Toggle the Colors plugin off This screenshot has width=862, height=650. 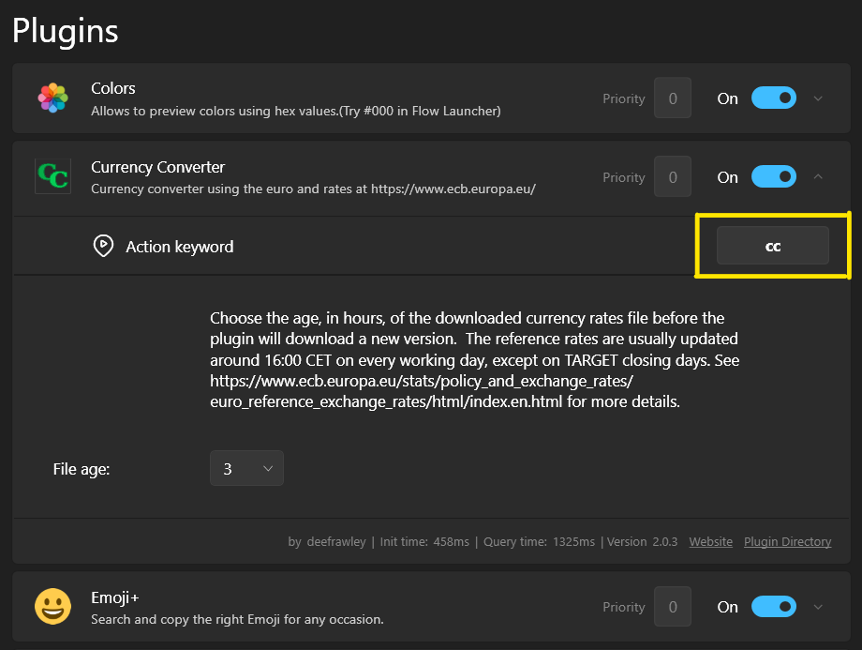point(774,98)
